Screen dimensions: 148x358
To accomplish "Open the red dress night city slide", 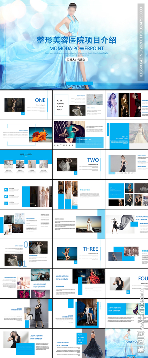I will (x=79, y=283).
